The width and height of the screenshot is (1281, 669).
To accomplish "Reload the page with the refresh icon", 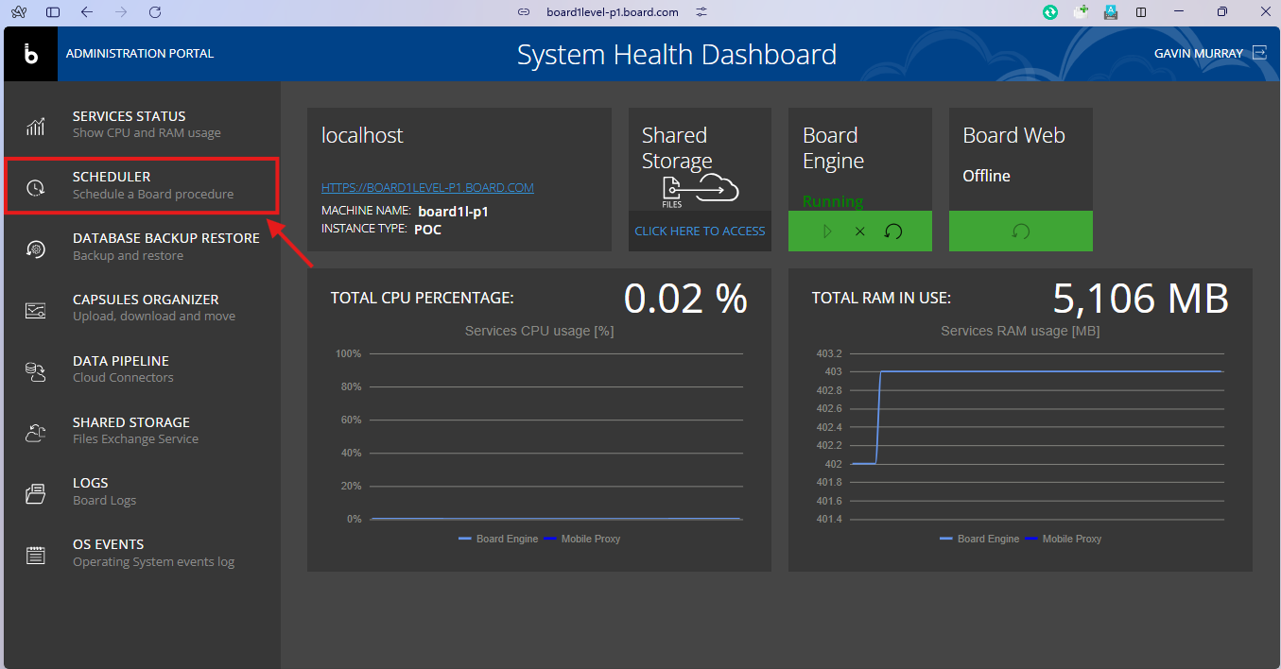I will 154,12.
